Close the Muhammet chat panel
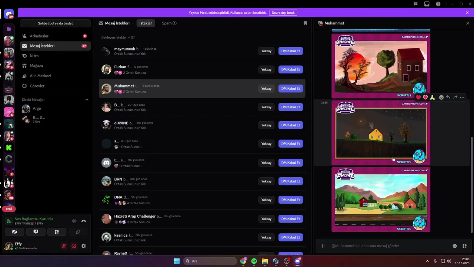 pyautogui.click(x=467, y=23)
